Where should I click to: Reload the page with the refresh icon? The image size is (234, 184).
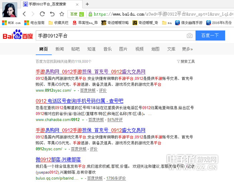pos(42,14)
